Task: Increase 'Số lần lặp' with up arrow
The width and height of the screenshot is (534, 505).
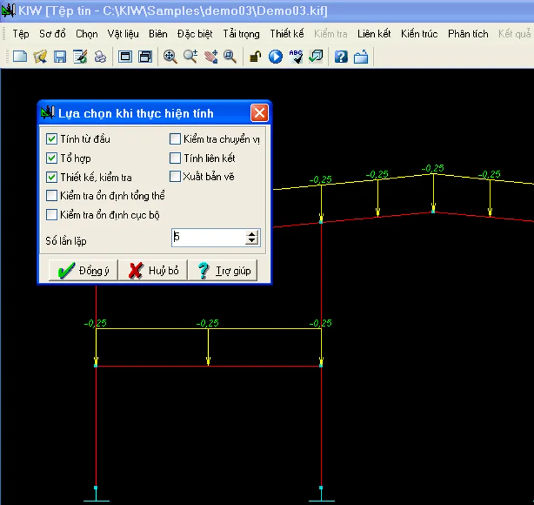Action: click(x=252, y=234)
